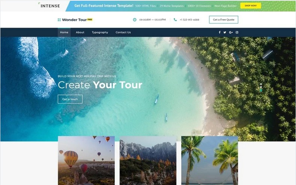Viewport: 296px width, 185px height.
Task: Open the About menu item
Action: (x=80, y=32)
